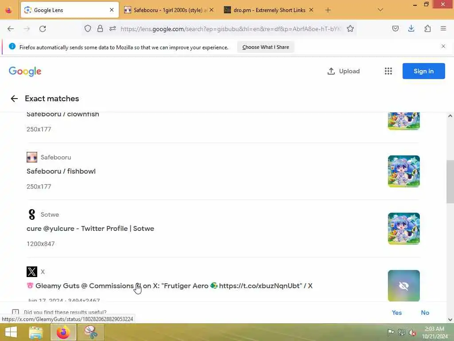Viewport: 454px width, 341px height.
Task: Answer No to results useful prompt
Action: [x=425, y=313]
